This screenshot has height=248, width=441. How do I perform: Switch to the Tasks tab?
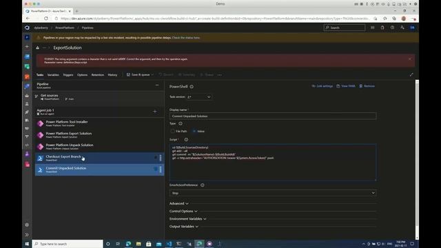click(40, 75)
